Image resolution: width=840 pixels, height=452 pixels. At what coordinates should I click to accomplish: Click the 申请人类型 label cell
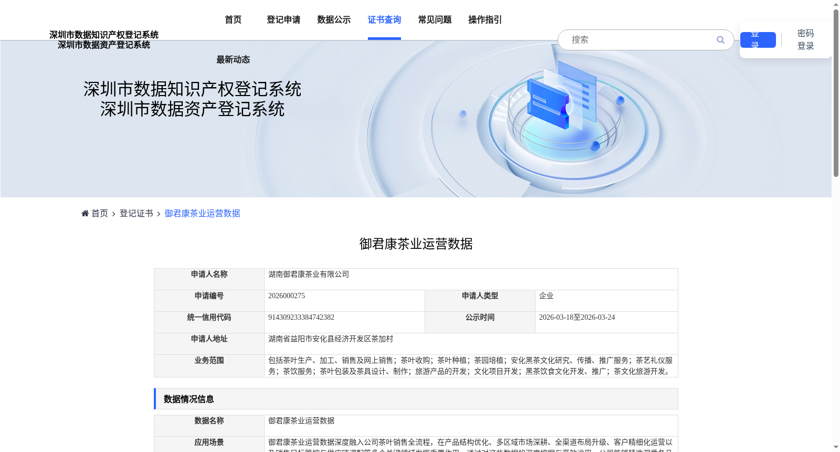tap(480, 301)
